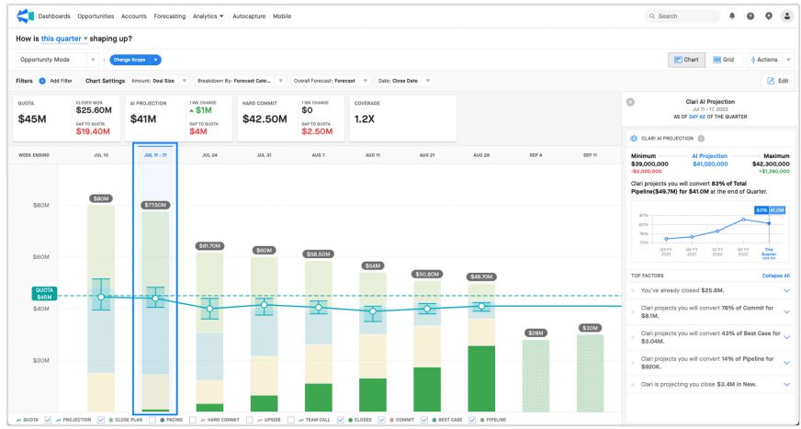The height and width of the screenshot is (429, 801).
Task: Click the Collapse All link
Action: pyautogui.click(x=776, y=276)
